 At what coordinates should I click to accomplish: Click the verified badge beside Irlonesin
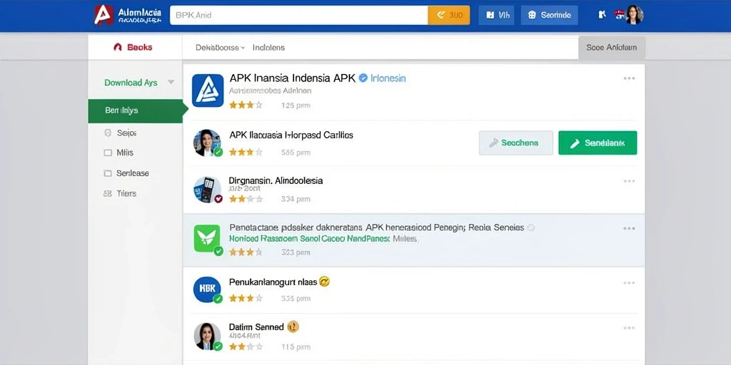coord(363,78)
